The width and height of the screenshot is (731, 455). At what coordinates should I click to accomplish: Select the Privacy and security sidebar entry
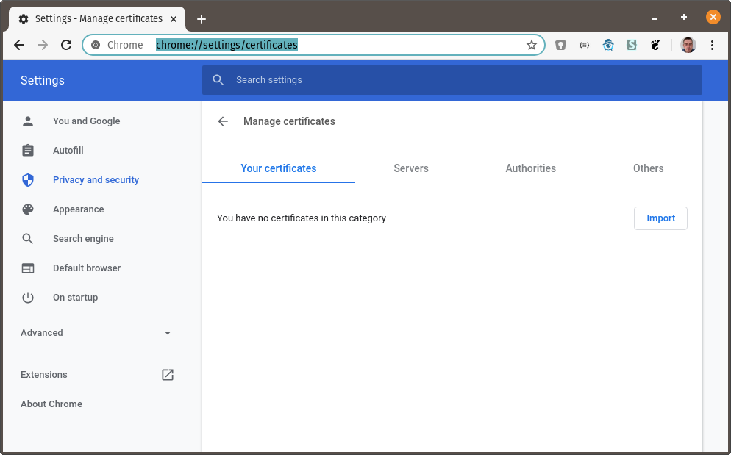coord(96,179)
